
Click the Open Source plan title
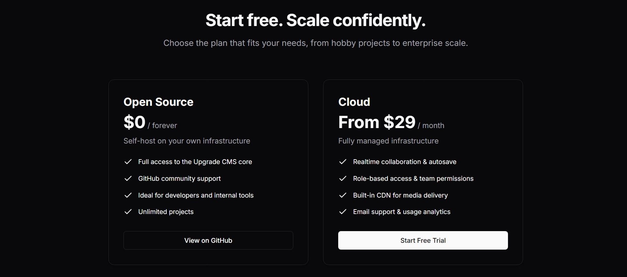158,102
